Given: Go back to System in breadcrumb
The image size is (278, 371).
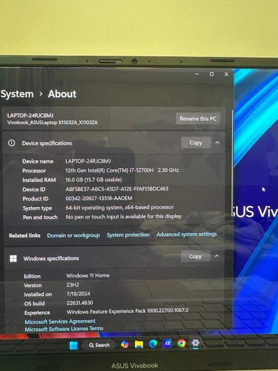Looking at the screenshot, I should point(17,94).
